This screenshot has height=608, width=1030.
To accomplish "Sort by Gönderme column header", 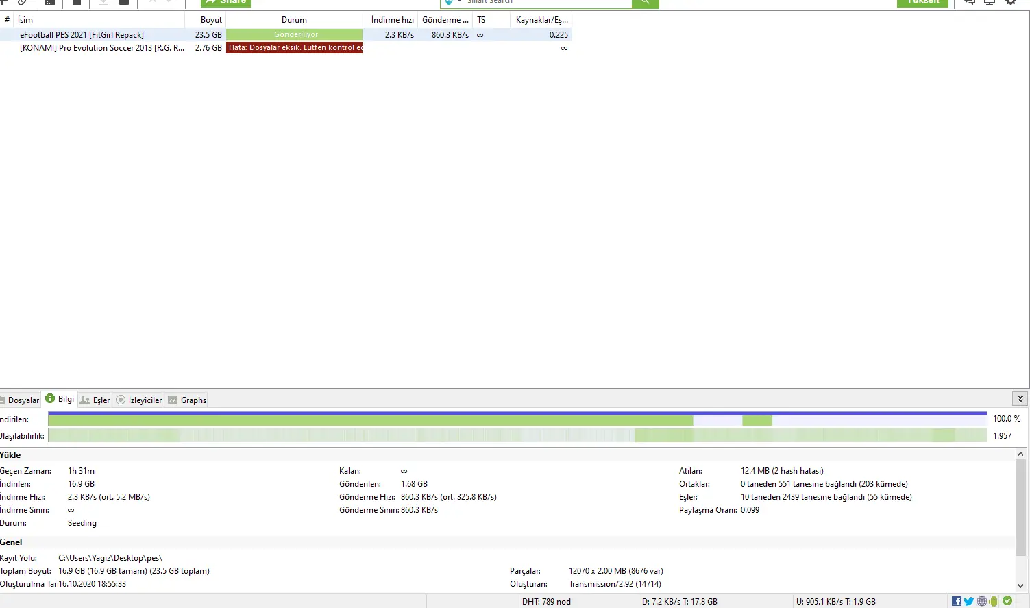I will tap(445, 20).
